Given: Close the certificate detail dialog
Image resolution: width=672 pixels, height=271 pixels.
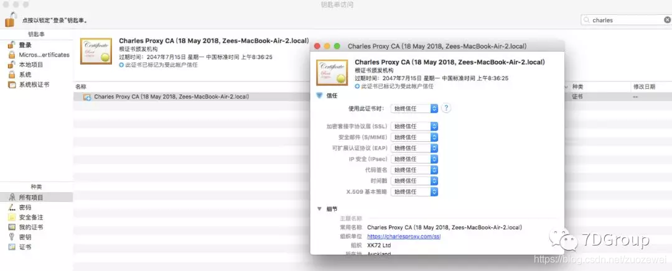Looking at the screenshot, I should (317, 46).
